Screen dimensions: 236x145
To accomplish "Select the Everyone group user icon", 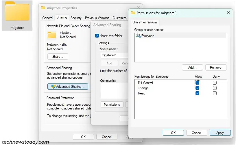I will [138, 36].
